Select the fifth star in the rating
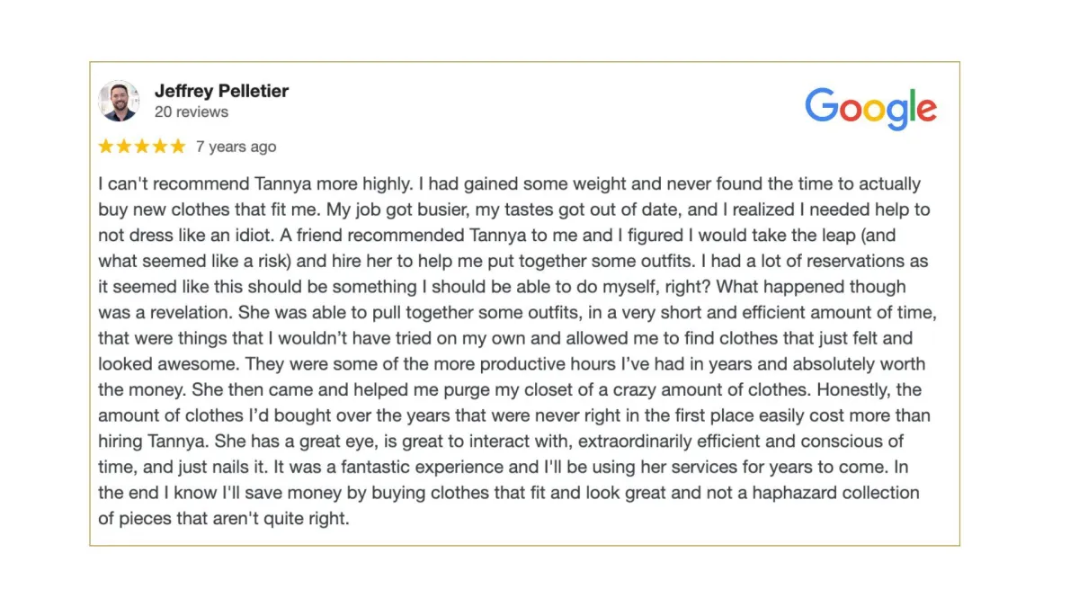Viewport: 1079px width, 607px height. point(177,147)
